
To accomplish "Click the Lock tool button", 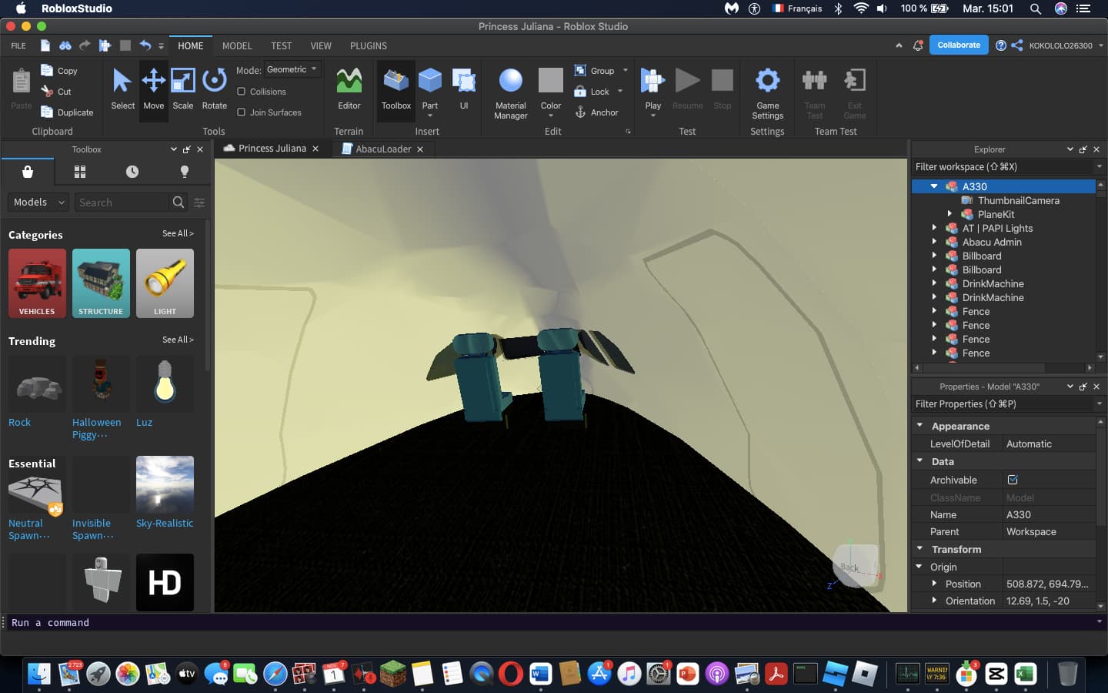I will pos(592,92).
